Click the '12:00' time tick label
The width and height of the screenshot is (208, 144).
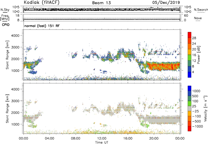(x=102, y=139)
